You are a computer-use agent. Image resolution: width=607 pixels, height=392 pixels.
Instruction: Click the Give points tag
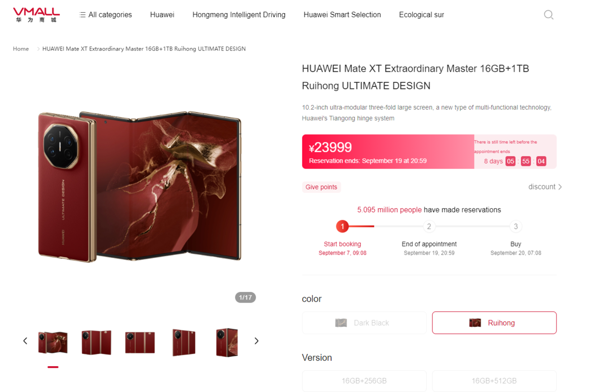[321, 187]
